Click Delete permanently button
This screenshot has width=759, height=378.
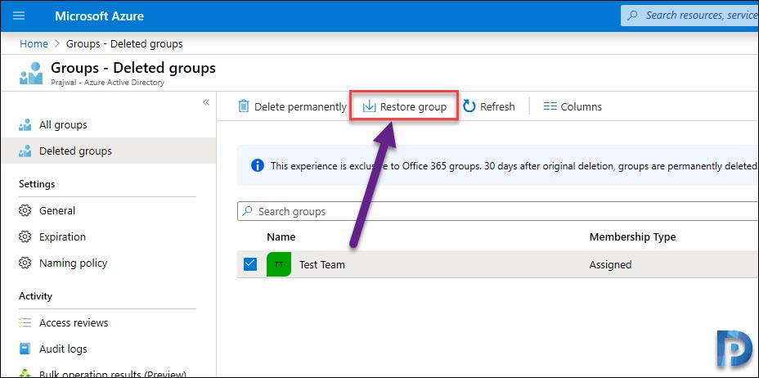click(x=292, y=106)
